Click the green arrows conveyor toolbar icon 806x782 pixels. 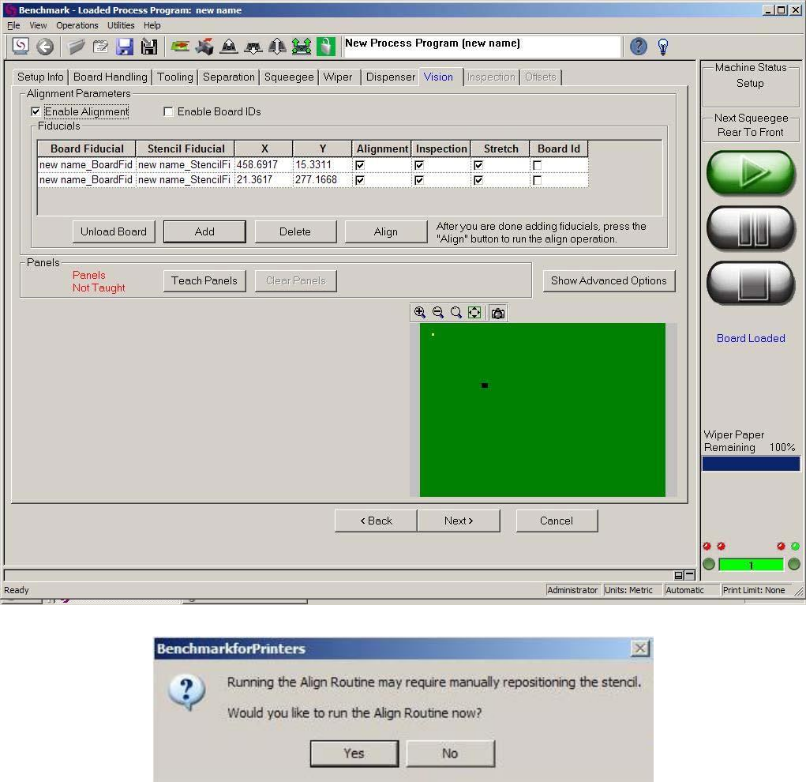pyautogui.click(x=302, y=47)
